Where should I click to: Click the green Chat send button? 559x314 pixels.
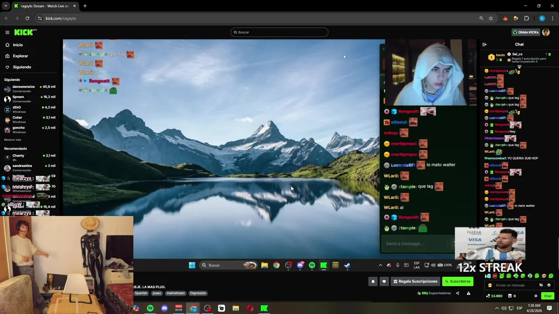click(548, 296)
